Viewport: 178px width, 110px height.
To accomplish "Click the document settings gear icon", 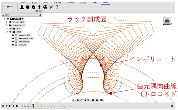I will 10,22.
